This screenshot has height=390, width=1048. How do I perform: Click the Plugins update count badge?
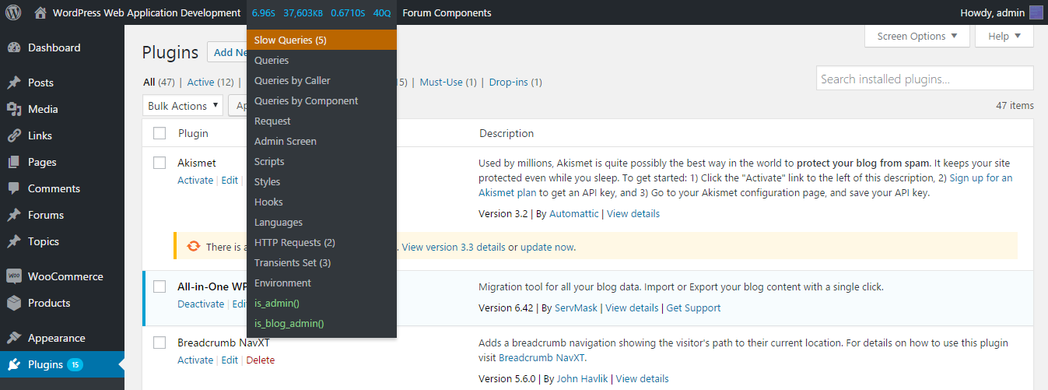pos(75,364)
